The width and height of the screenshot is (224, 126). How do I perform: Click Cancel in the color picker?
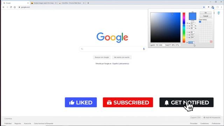[x=205, y=16]
